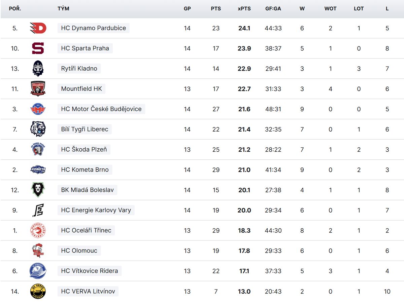Viewport: 404px width, 303px height.
Task: Click the HC Sparta Praha logo
Action: pos(38,48)
